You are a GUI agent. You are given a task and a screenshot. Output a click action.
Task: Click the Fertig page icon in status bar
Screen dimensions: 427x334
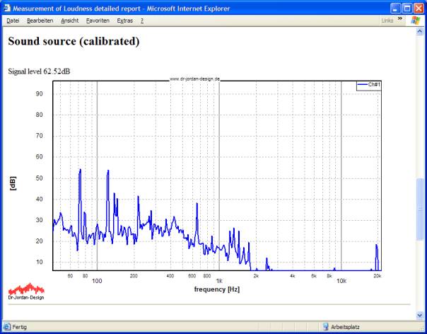pos(6,326)
